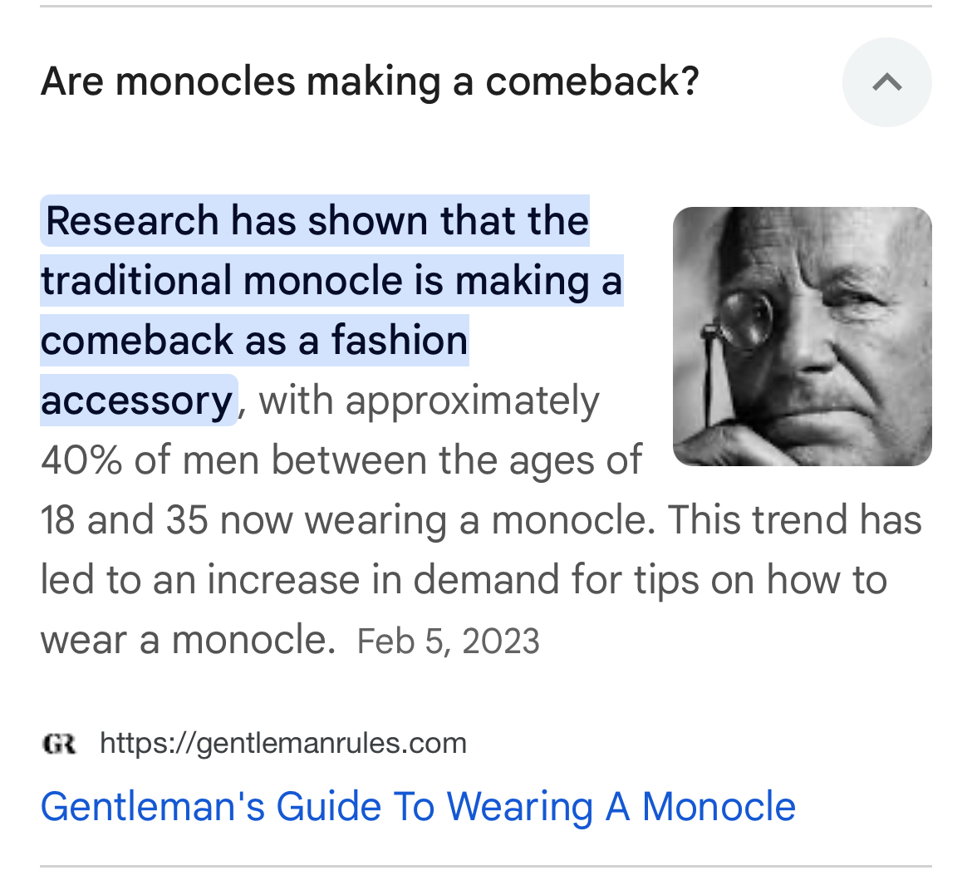Click the highlighted word "accessory"
The image size is (972, 885).
pyautogui.click(x=137, y=401)
